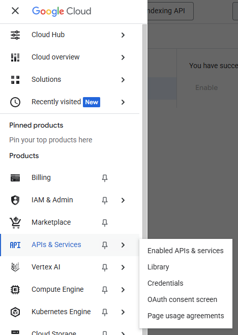Click the Cloud overview dashboard icon

[15, 57]
